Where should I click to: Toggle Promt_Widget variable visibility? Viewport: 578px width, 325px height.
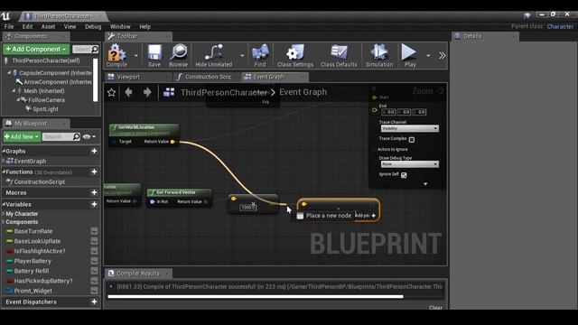point(94,291)
